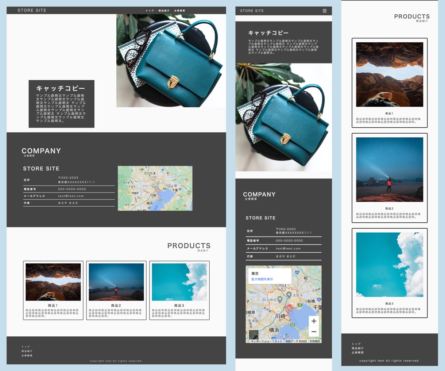Click the desktop footer 企業概要 link
The image size is (445, 371).
pos(27,355)
